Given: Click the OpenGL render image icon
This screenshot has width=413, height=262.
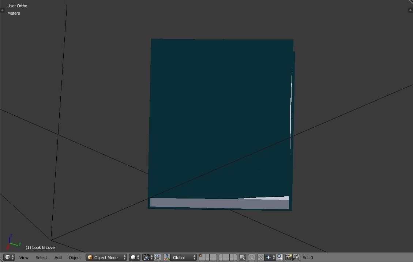Looking at the screenshot, I should coord(289,257).
